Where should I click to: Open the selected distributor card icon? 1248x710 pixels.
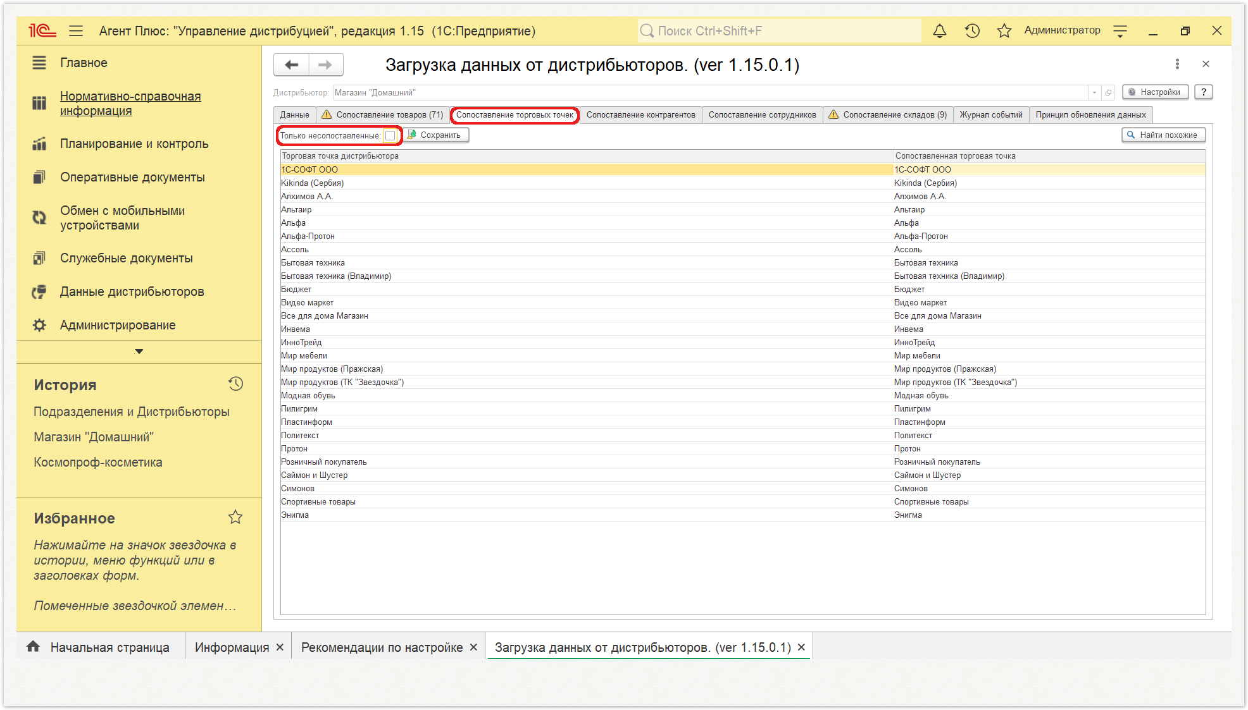(x=1108, y=92)
